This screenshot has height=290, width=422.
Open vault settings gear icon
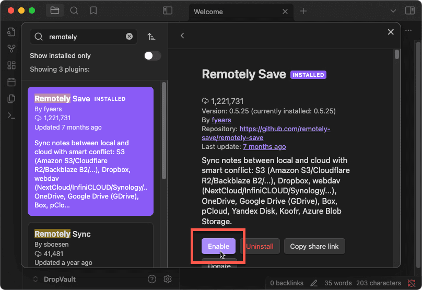point(168,279)
